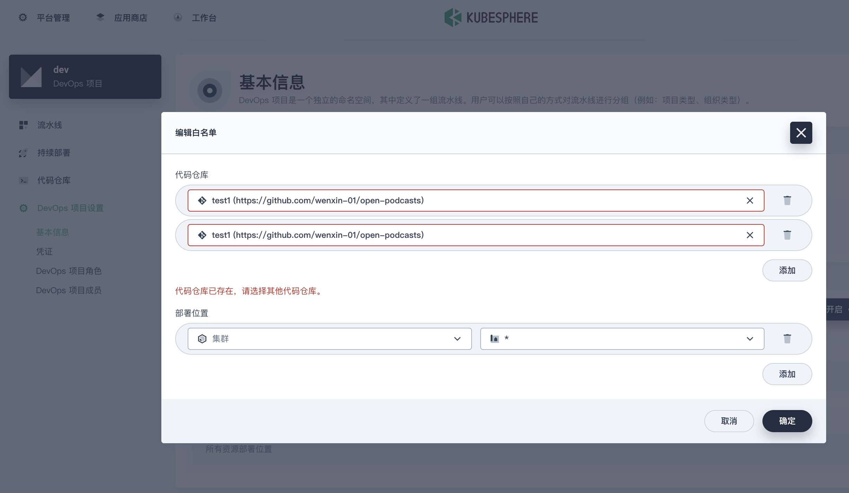The width and height of the screenshot is (849, 493).
Task: Click the 平台管理 gear icon
Action: 23,17
